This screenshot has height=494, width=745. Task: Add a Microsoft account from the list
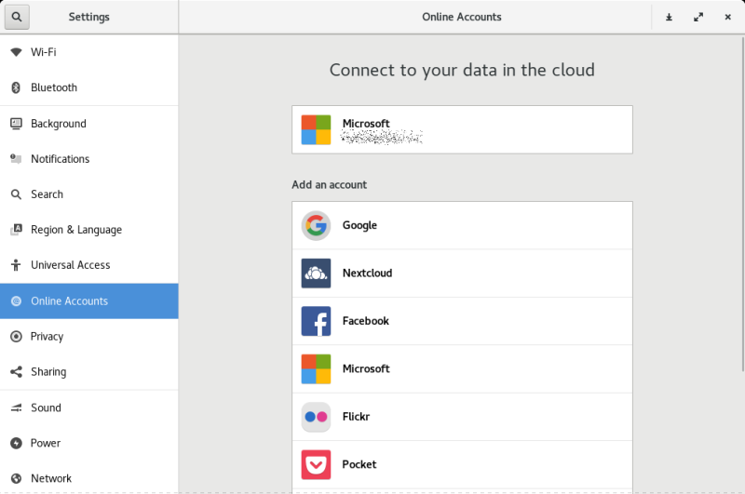pyautogui.click(x=461, y=369)
